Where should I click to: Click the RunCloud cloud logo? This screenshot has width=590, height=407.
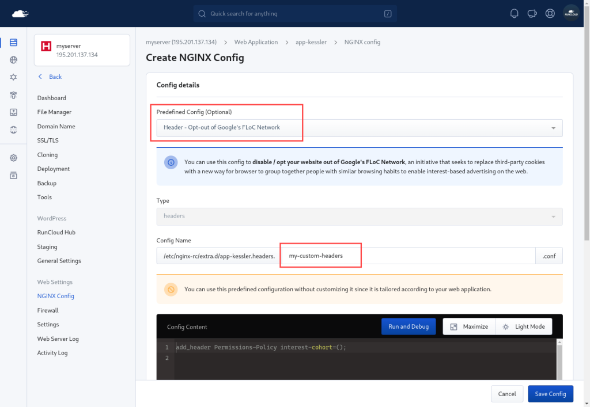[20, 14]
